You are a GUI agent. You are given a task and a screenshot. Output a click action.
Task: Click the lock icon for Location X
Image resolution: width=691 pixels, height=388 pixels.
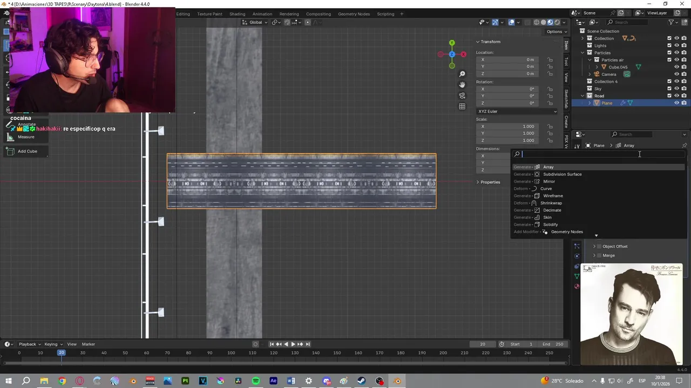pyautogui.click(x=550, y=60)
